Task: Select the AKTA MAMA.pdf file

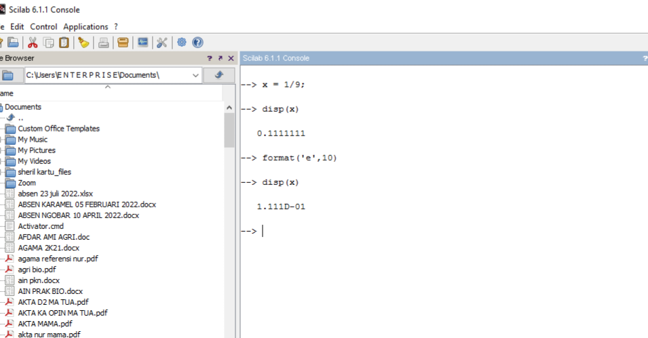Action: (45, 324)
